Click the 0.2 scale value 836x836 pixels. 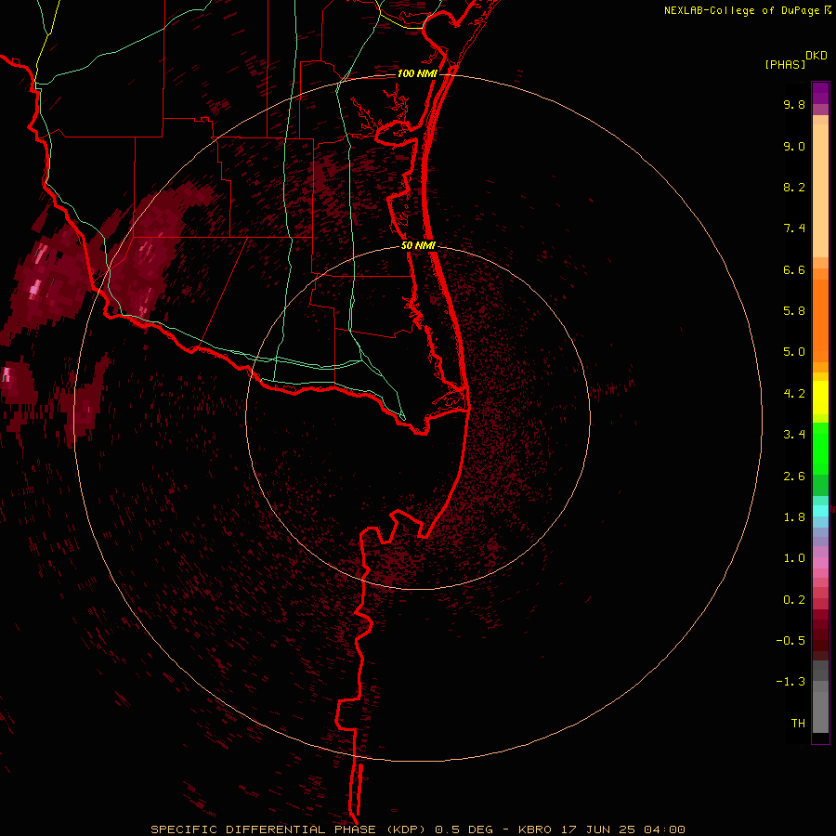coord(794,599)
